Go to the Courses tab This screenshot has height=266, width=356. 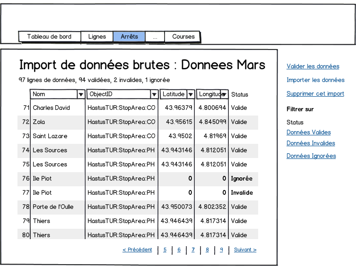(183, 37)
